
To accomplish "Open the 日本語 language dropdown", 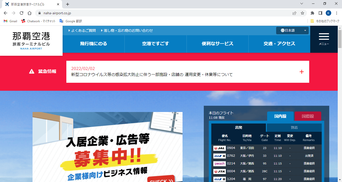I will pyautogui.click(x=292, y=30).
